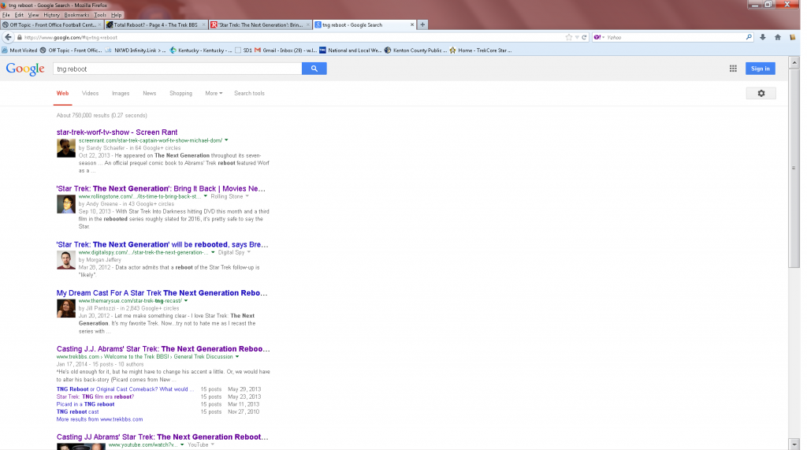Open the Home TrekCore bookmark
The width and height of the screenshot is (807, 450).
[x=480, y=50]
